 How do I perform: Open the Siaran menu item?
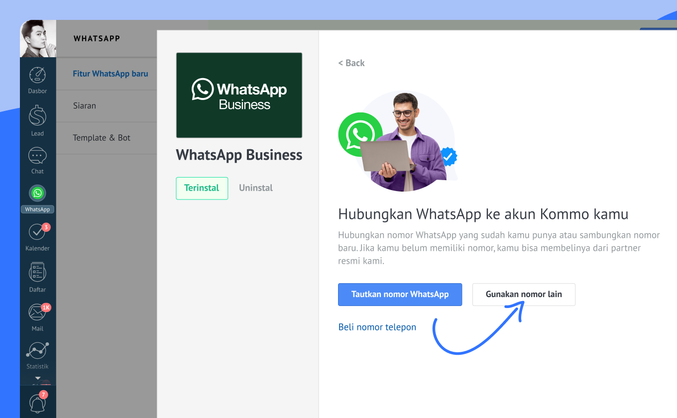84,105
